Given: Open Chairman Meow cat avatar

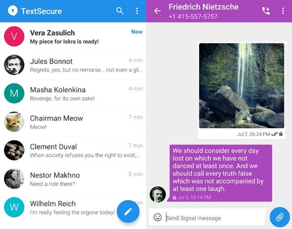Looking at the screenshot, I should 14,122.
